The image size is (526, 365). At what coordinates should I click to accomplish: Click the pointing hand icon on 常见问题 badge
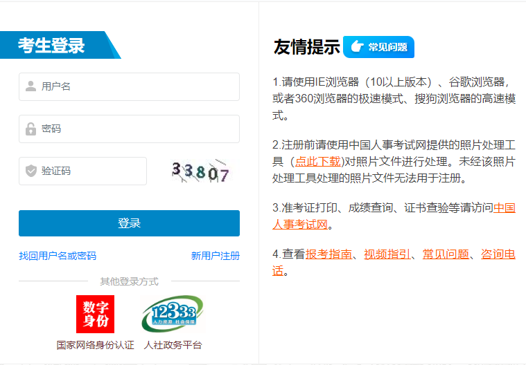click(357, 47)
